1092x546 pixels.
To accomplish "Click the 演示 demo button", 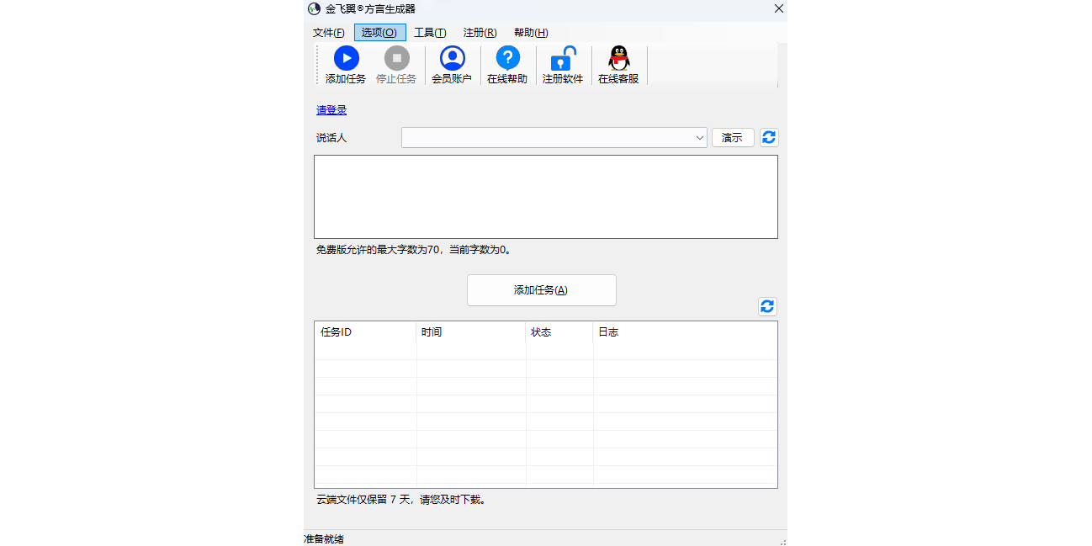I will 732,137.
